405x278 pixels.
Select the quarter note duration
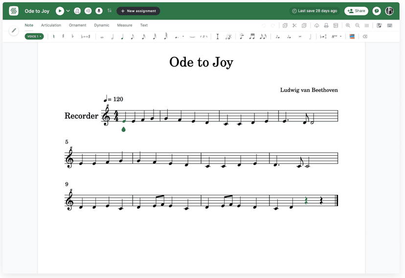point(122,37)
